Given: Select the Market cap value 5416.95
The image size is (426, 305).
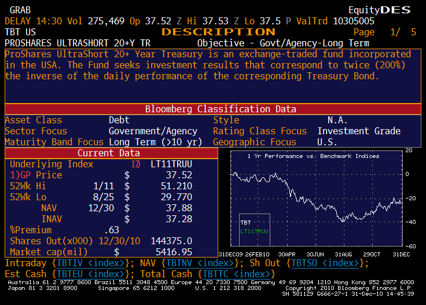Looking at the screenshot, I should pyautogui.click(x=174, y=252).
